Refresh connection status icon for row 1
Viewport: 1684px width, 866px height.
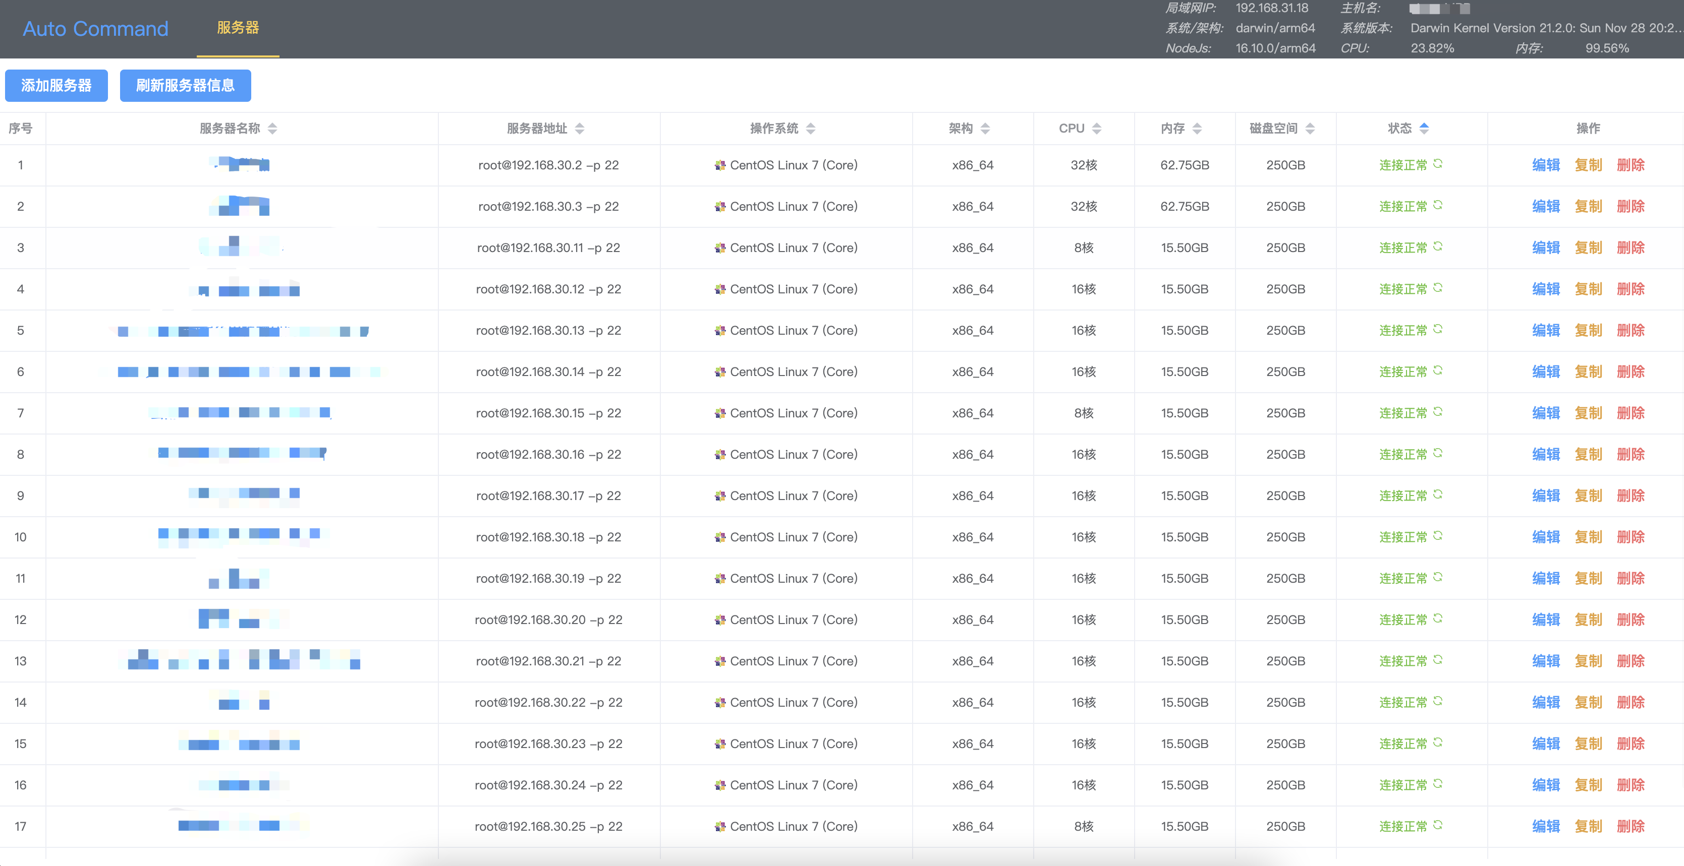pos(1437,164)
